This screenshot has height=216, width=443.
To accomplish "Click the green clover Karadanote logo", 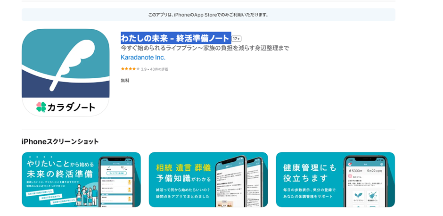I will [x=41, y=107].
